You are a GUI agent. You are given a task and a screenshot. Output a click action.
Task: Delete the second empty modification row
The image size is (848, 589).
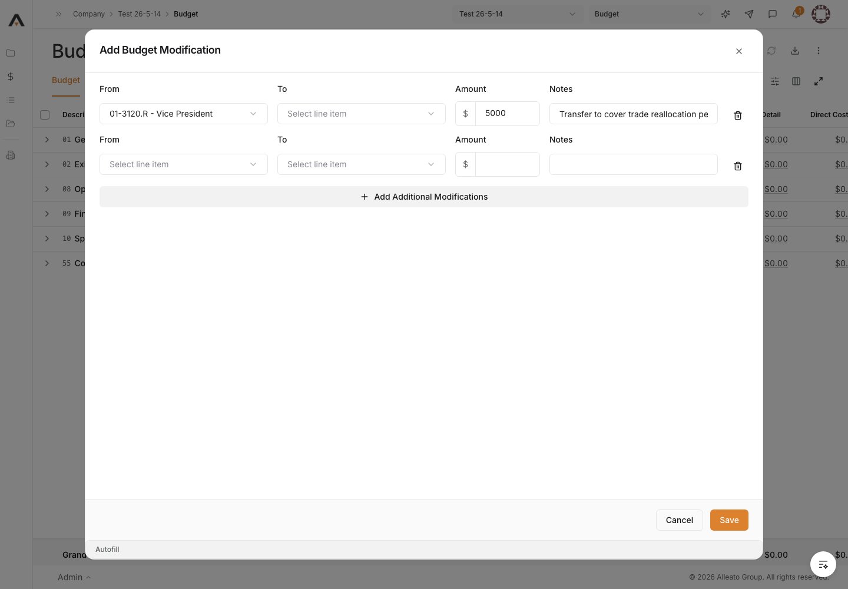click(x=738, y=166)
